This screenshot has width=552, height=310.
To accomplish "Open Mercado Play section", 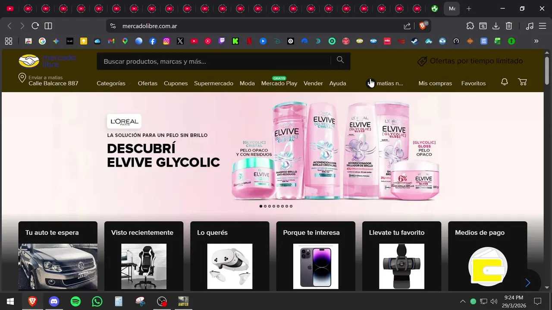I will (x=279, y=83).
